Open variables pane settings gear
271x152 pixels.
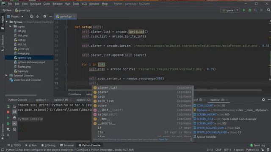click(263, 100)
